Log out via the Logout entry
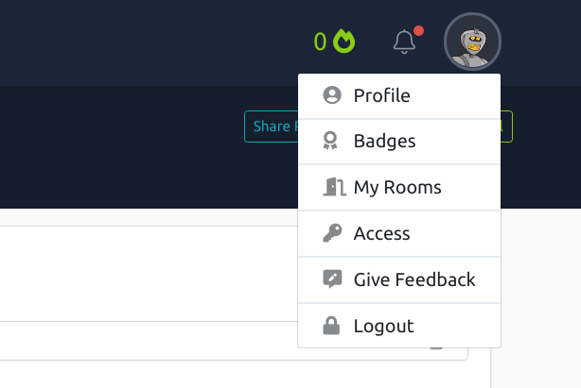 tap(383, 326)
